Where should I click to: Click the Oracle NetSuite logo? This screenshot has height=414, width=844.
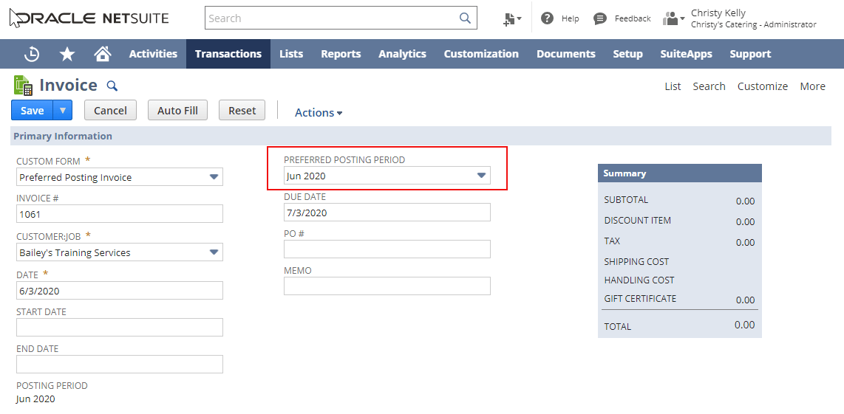click(89, 18)
